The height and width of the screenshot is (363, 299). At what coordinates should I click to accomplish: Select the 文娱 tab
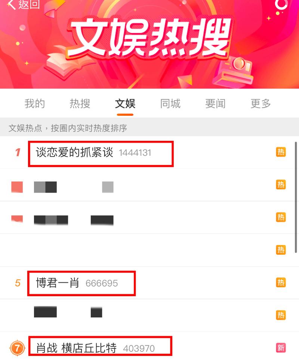[125, 103]
